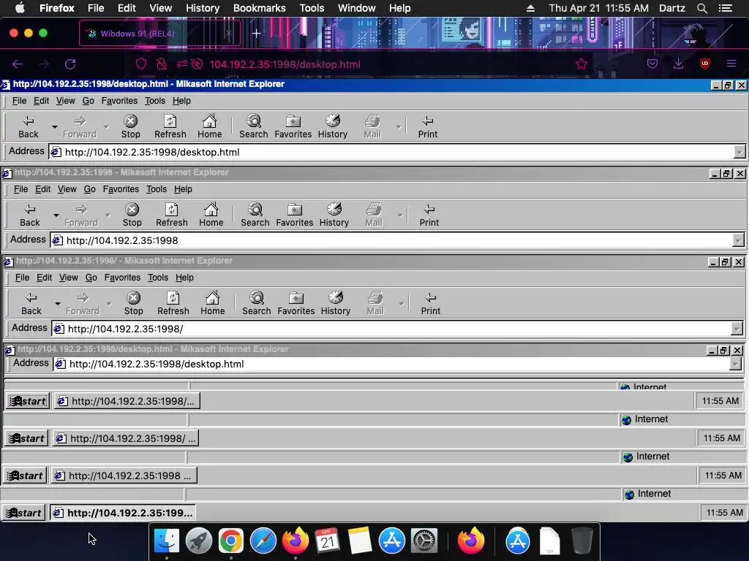Expand address bar dropdown in outermost IE window
749x561 pixels.
pyautogui.click(x=739, y=152)
